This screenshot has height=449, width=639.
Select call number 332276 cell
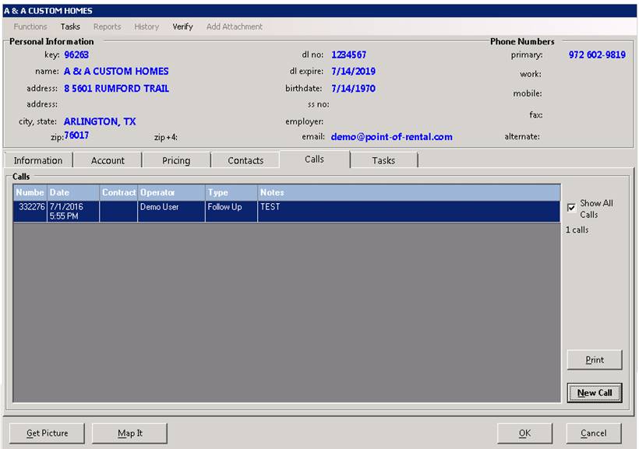(30, 211)
